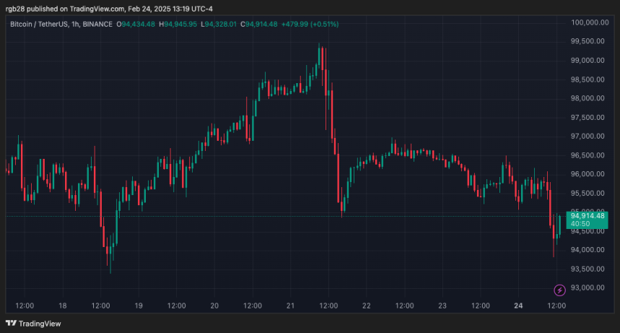Select the 18 date marker on time axis
This screenshot has height=333, width=620.
63,306
